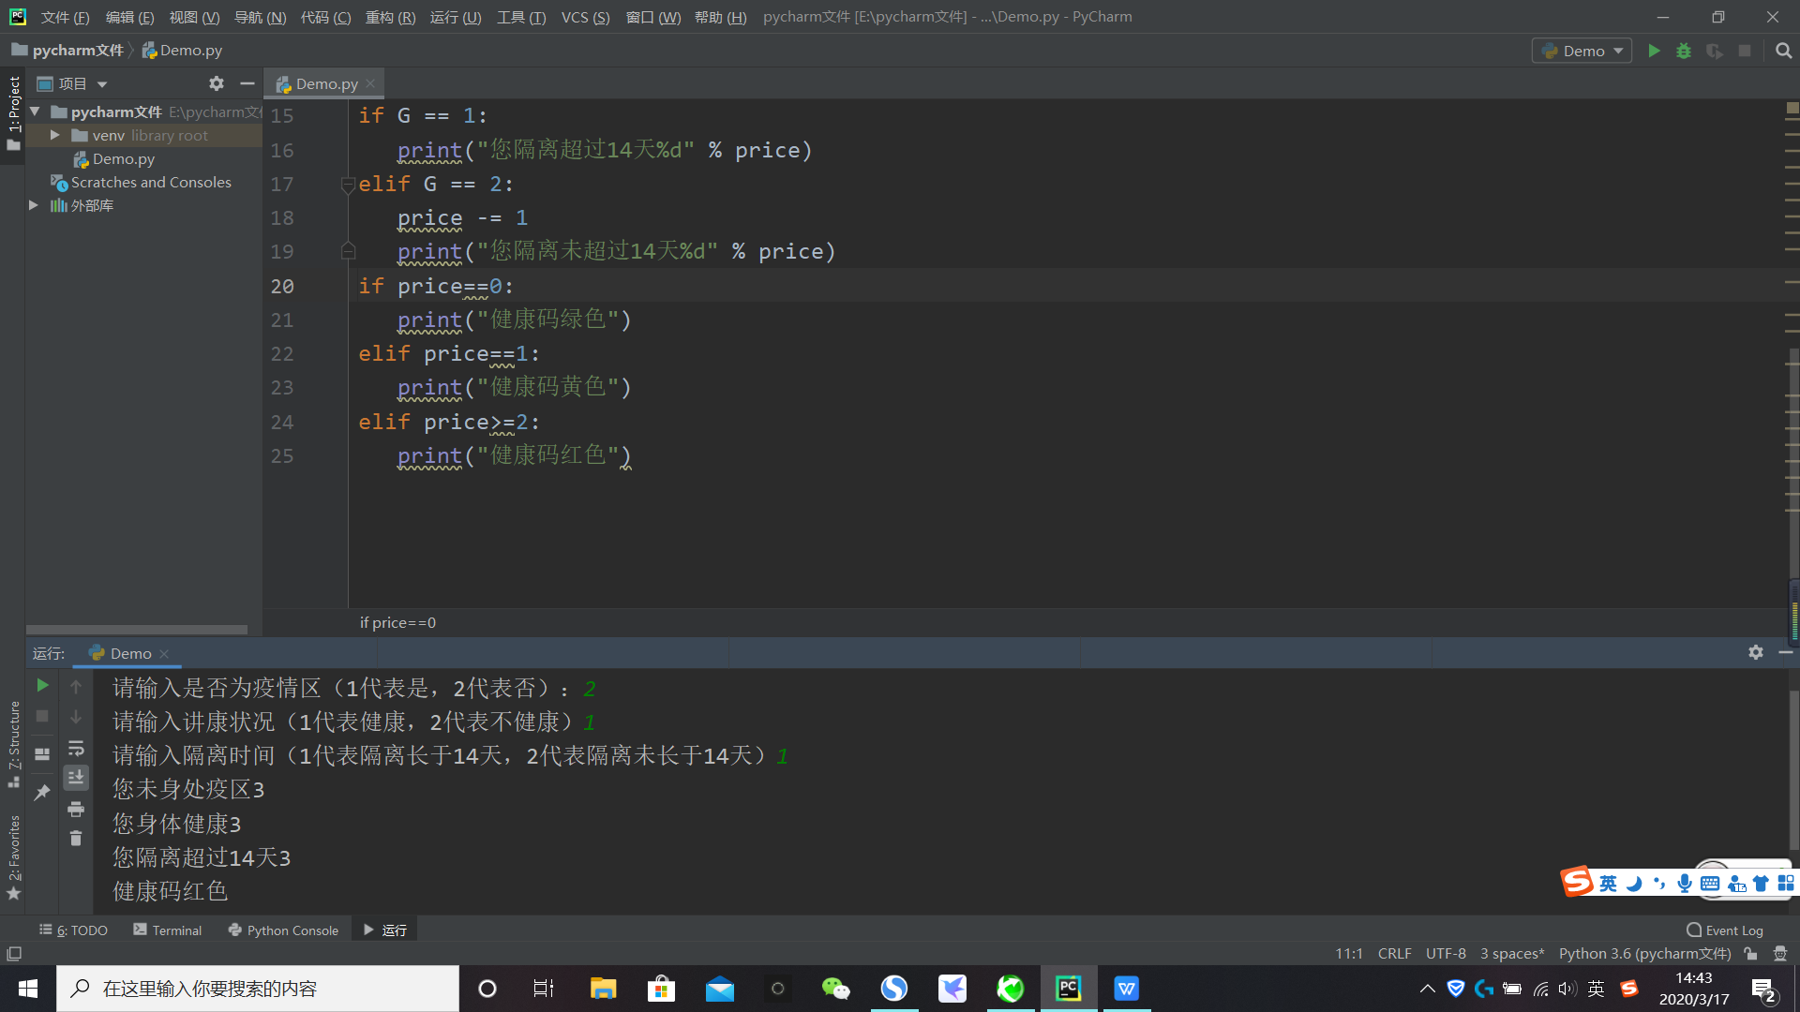Toggle scroll-to-end in the run console
The width and height of the screenshot is (1800, 1012).
click(76, 777)
